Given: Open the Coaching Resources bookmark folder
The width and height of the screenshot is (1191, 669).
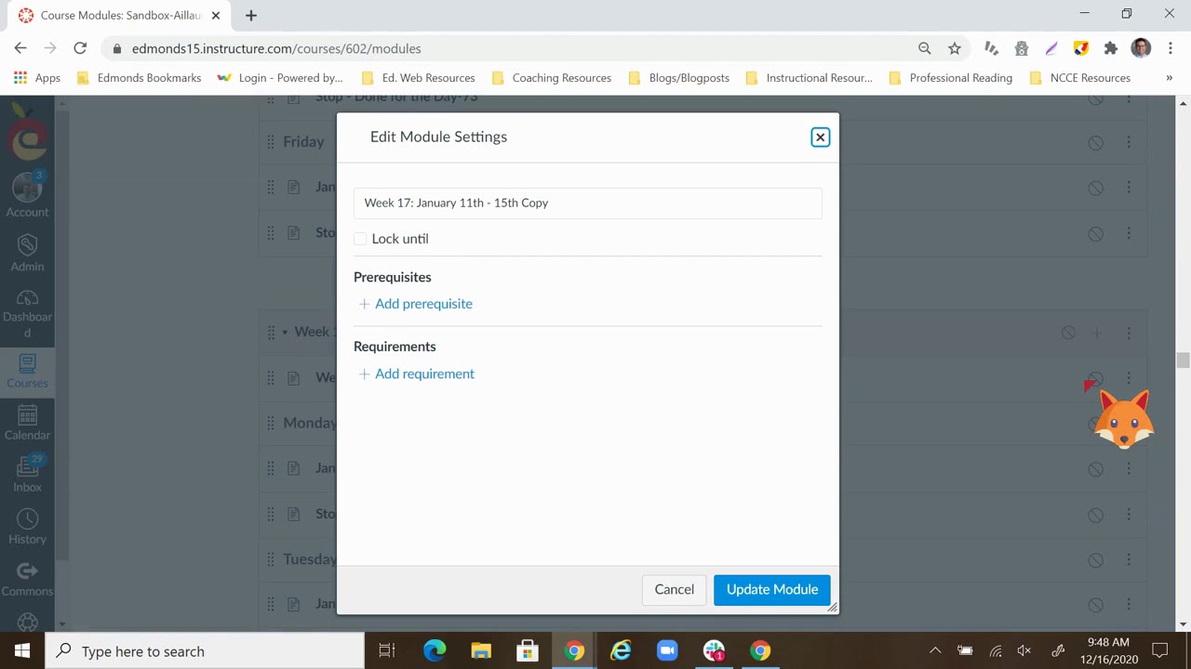Looking at the screenshot, I should (552, 78).
